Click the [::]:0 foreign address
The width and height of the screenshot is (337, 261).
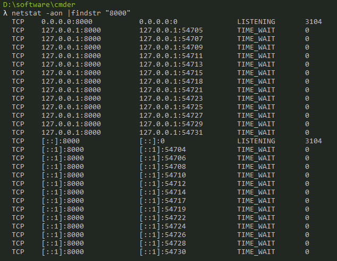152,141
